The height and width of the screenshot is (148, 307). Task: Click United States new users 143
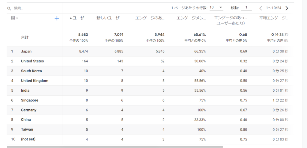pos(121,61)
